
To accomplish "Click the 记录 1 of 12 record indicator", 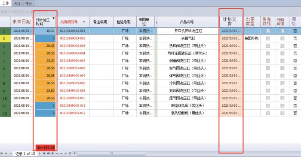I will 25,154.
